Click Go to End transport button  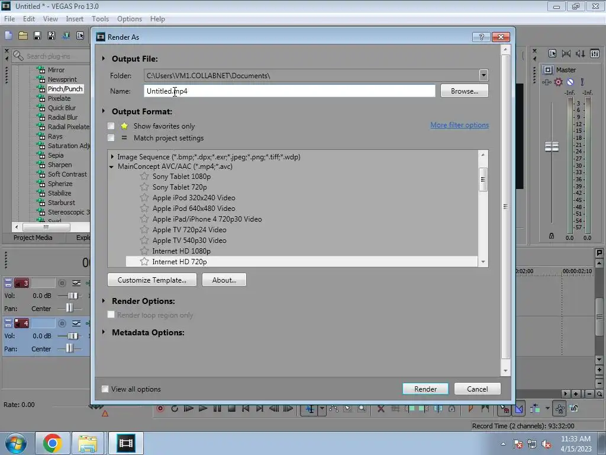tap(260, 409)
